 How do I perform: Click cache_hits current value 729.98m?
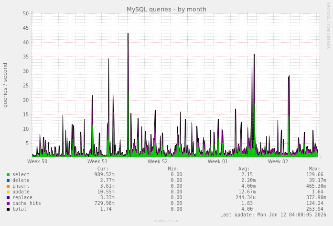click(x=104, y=203)
